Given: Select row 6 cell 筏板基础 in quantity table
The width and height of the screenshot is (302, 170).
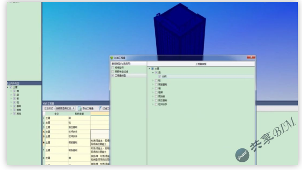Looking at the screenshot, I should (x=79, y=142).
